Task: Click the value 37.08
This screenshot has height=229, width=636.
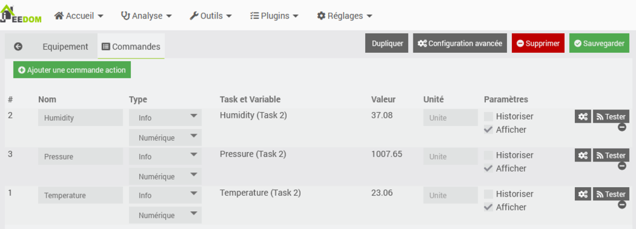Action: click(382, 115)
